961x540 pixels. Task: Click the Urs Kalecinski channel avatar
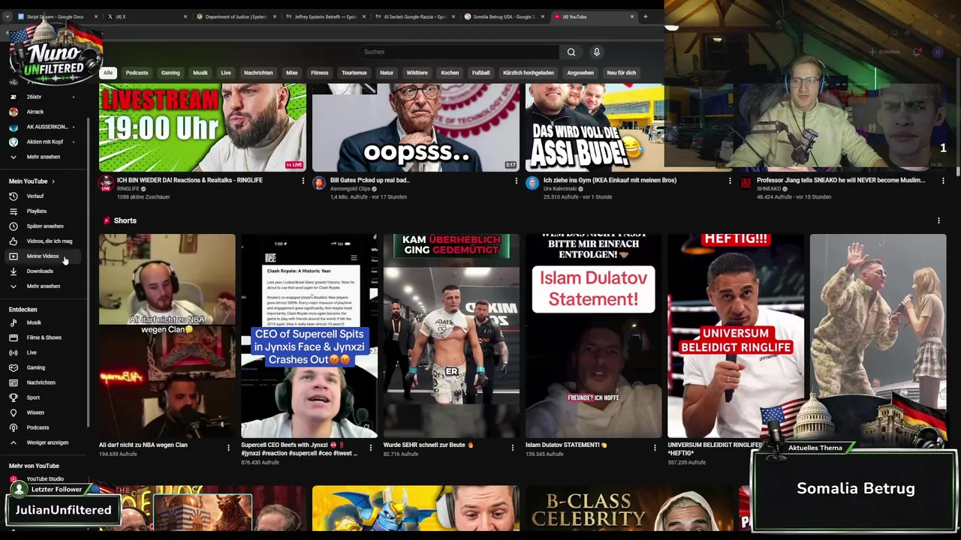coord(532,183)
